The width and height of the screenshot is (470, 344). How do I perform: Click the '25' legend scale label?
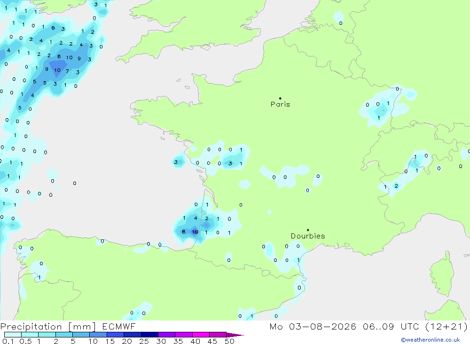pos(144,341)
